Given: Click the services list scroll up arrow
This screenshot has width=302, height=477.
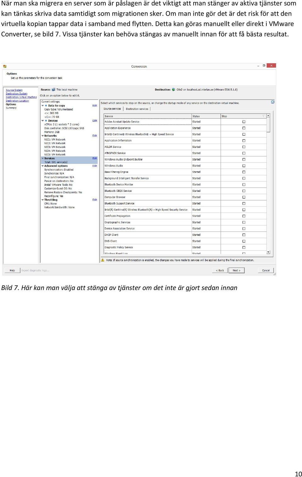Looking at the screenshot, I should coord(268,116).
